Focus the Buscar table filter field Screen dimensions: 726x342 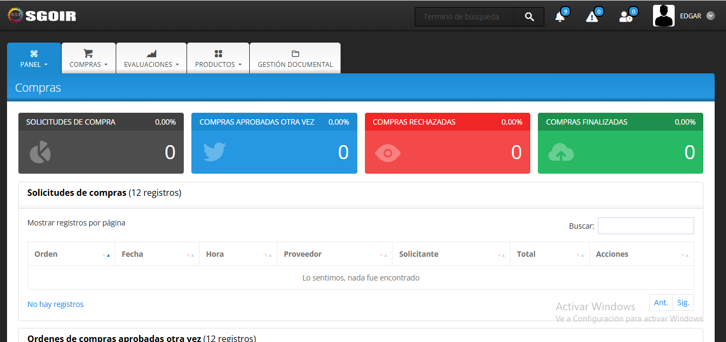coord(645,226)
